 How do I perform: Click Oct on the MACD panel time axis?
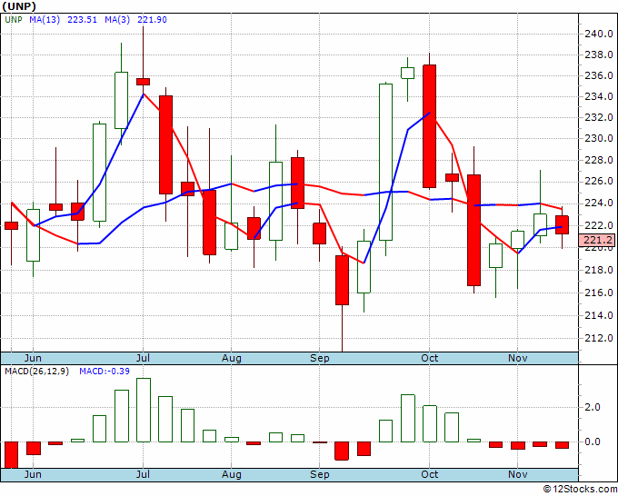point(429,474)
